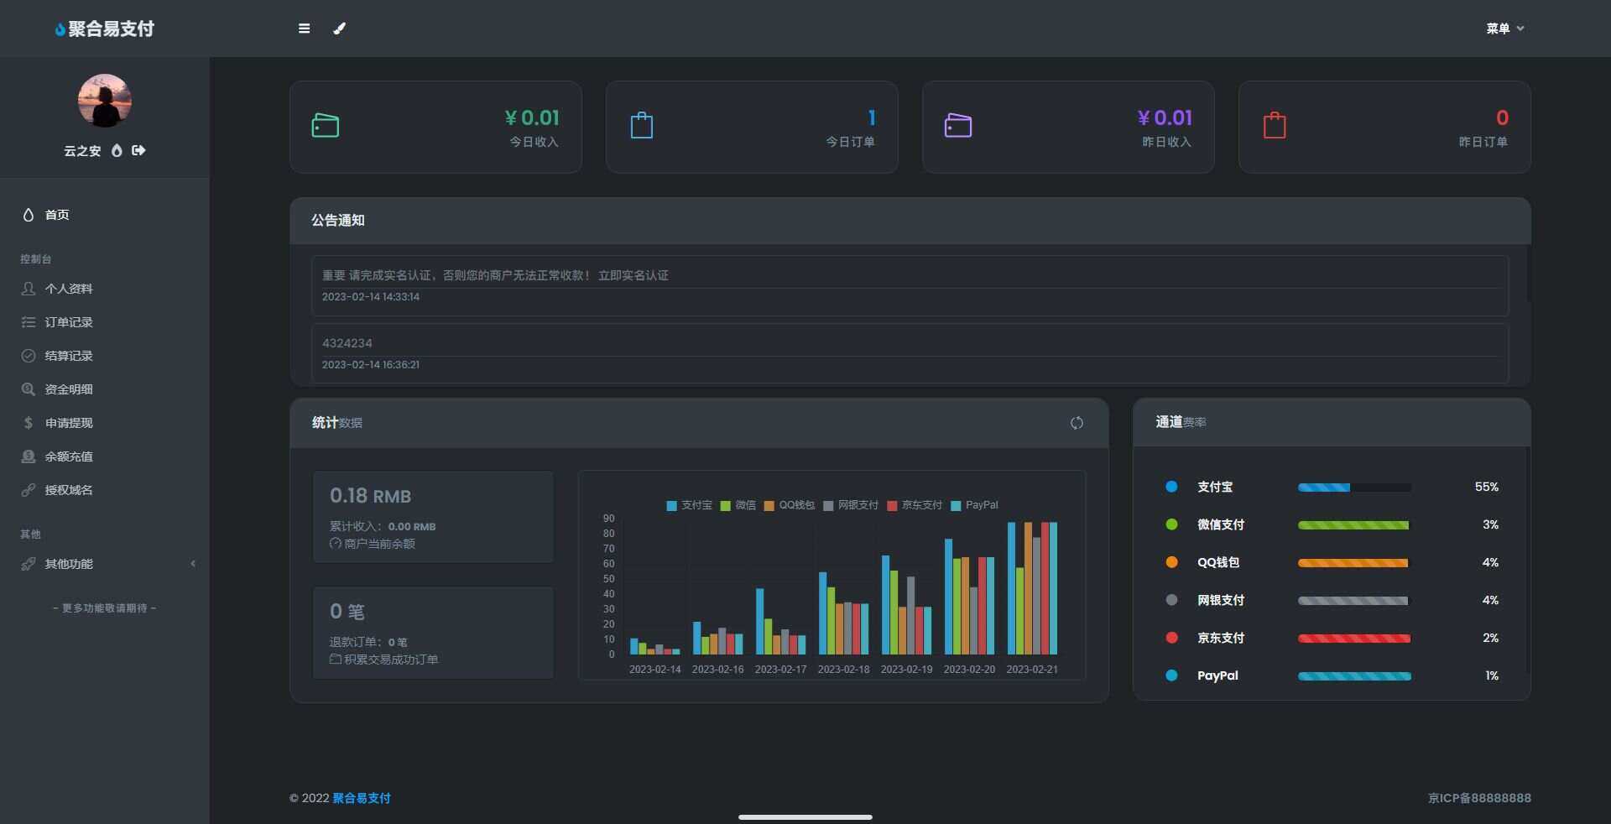Click the red bag icon on 昨日订单 card
This screenshot has width=1611, height=824.
coord(1275,126)
